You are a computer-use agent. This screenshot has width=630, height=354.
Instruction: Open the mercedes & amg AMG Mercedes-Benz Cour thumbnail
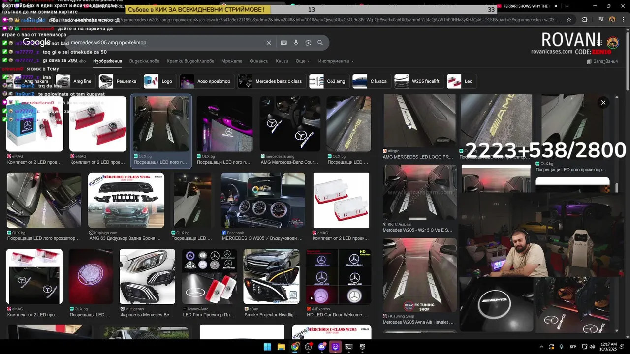tap(289, 124)
